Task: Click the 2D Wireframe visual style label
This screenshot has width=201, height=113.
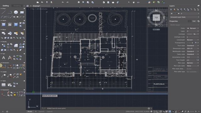Action: click(42, 9)
